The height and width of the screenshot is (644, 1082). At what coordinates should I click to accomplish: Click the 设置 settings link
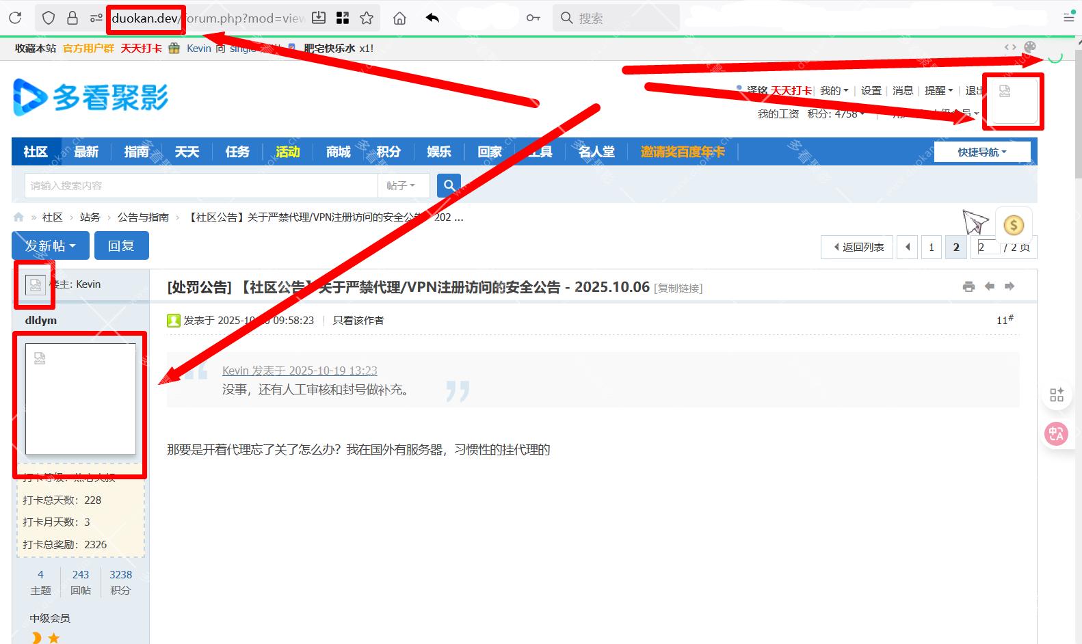point(871,91)
